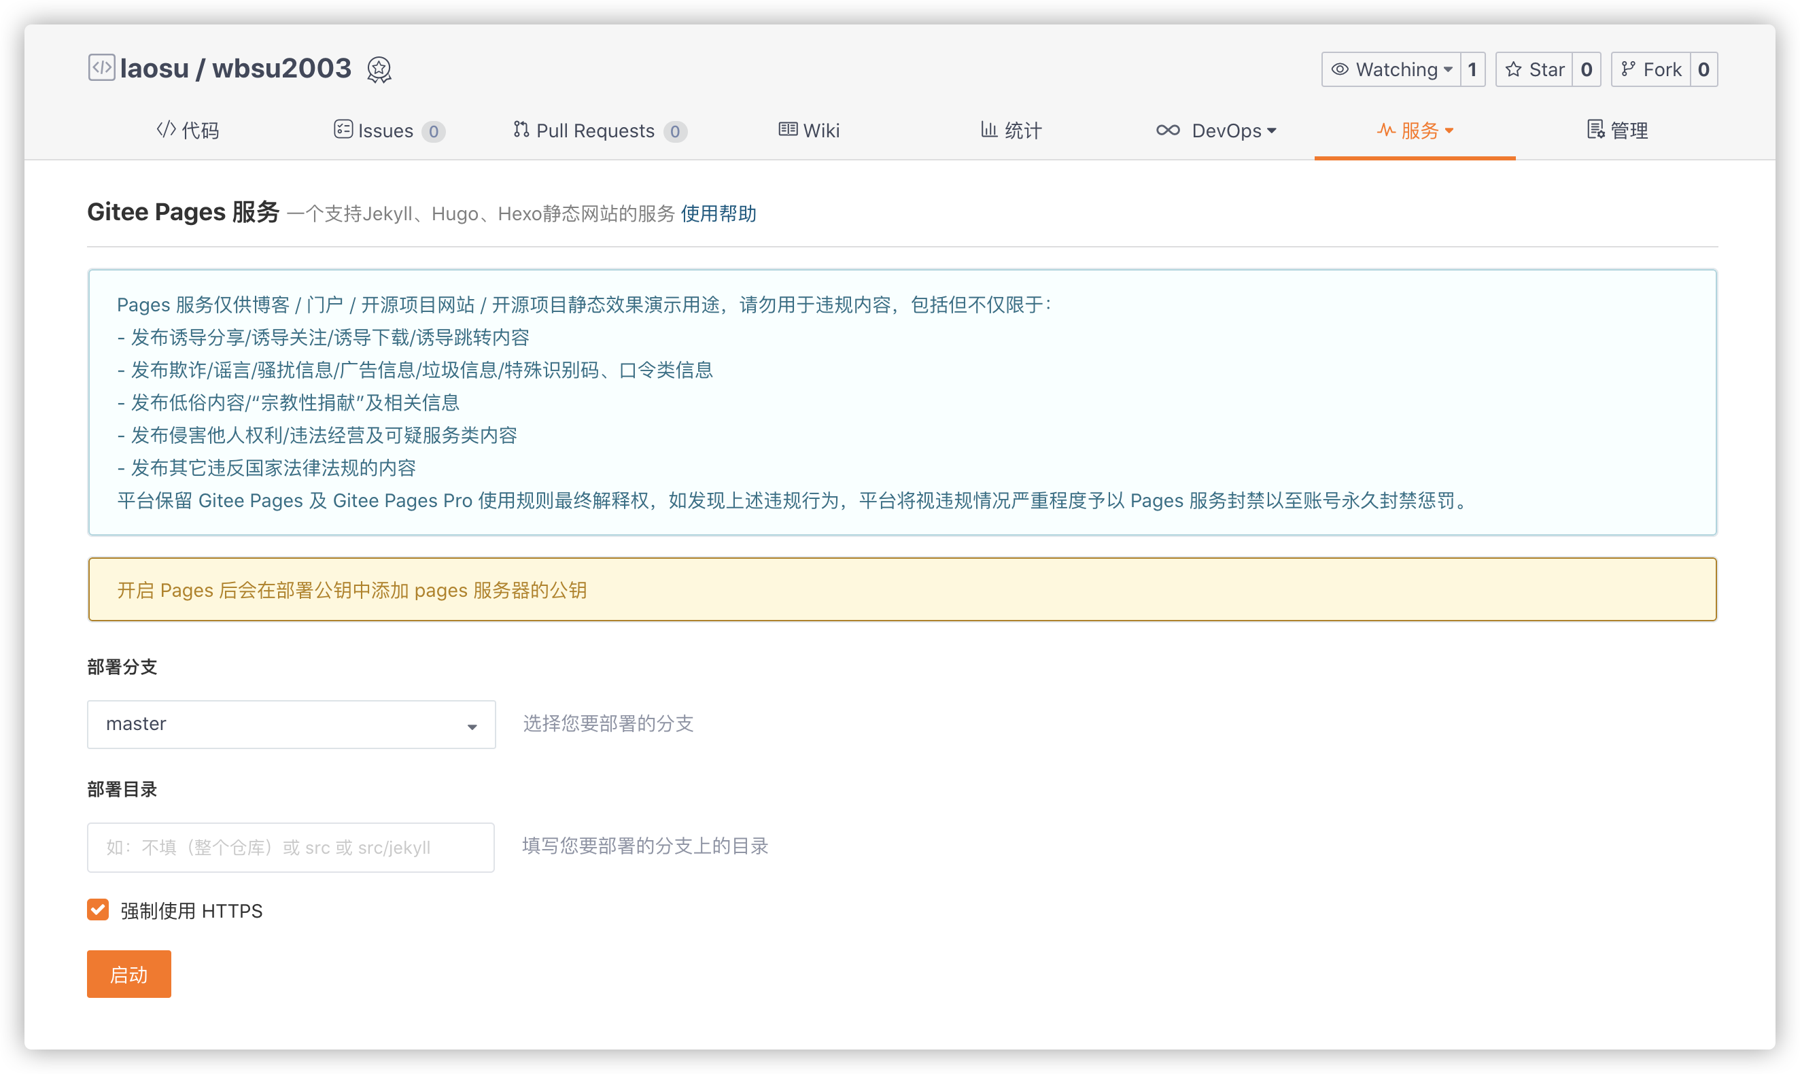Image resolution: width=1800 pixels, height=1074 pixels.
Task: Click the Fork count number 0
Action: (x=1703, y=69)
